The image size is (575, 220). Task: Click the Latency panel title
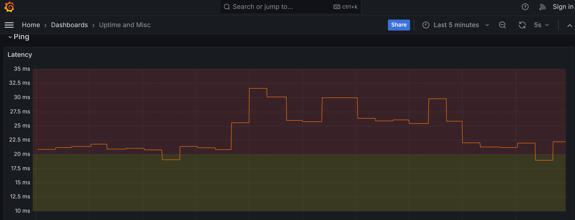(x=20, y=55)
